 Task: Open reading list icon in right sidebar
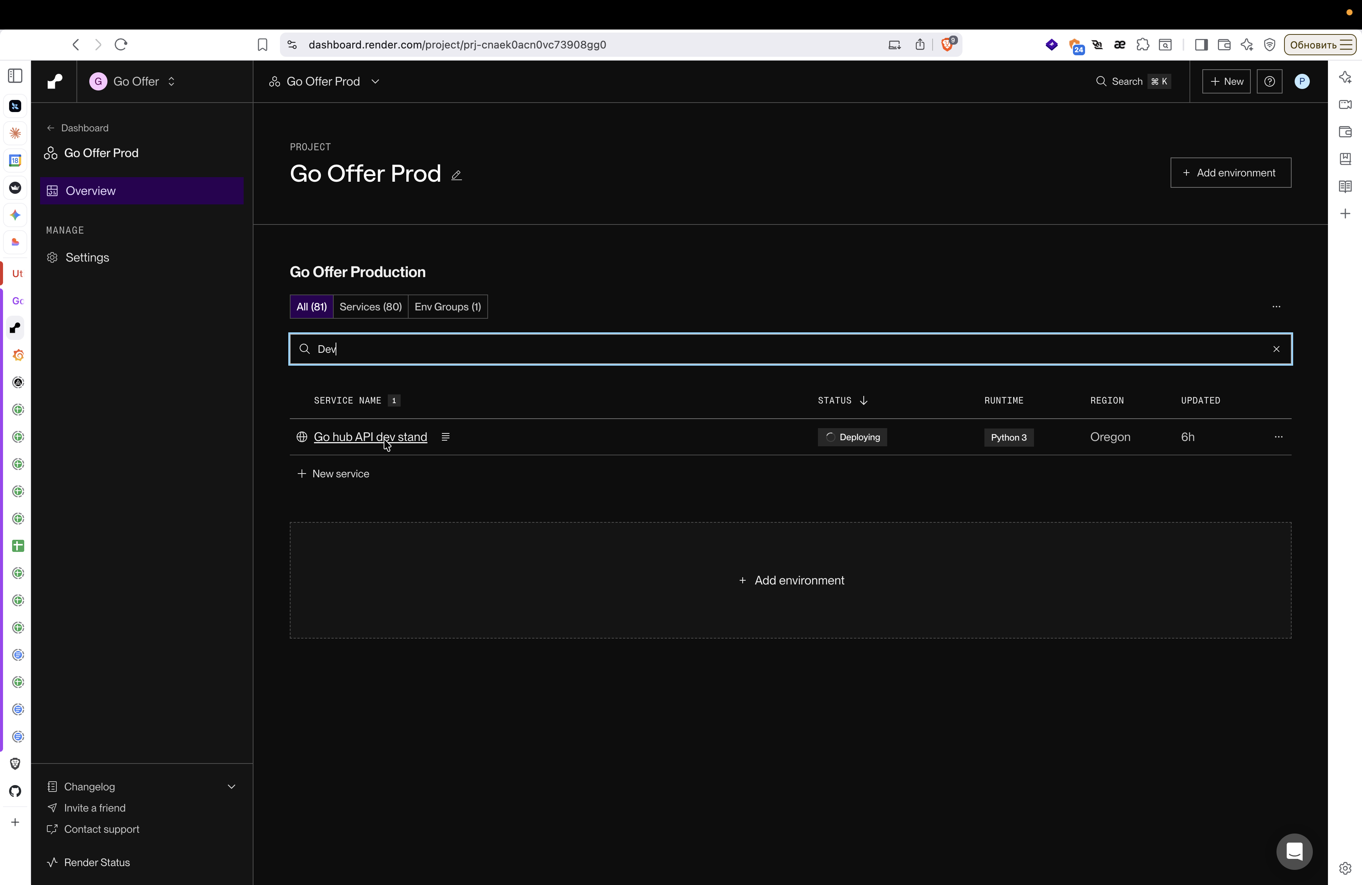(1345, 186)
